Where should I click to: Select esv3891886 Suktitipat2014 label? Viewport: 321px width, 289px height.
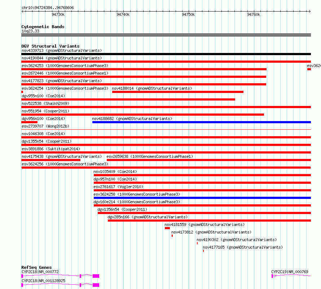pyautogui.click(x=51, y=149)
